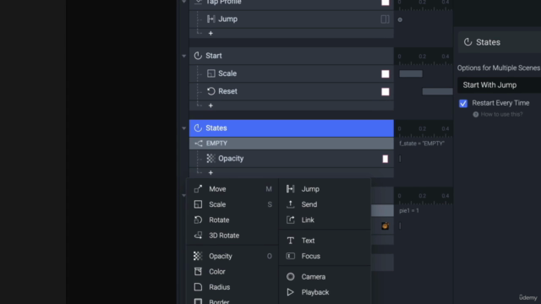
Task: Click the EMPTY condition branch icon
Action: click(x=199, y=144)
